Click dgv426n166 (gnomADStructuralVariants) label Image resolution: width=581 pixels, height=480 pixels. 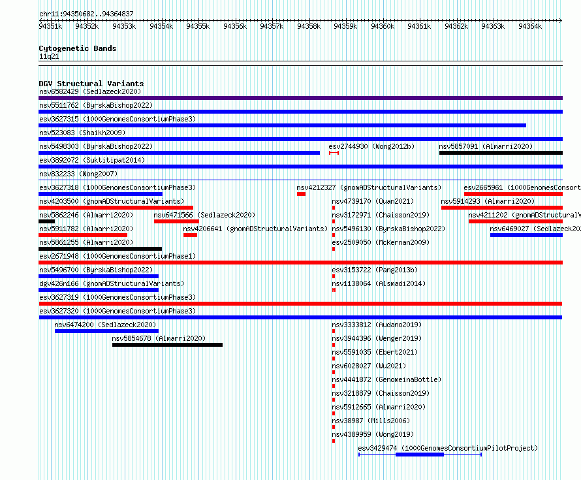[x=112, y=283]
